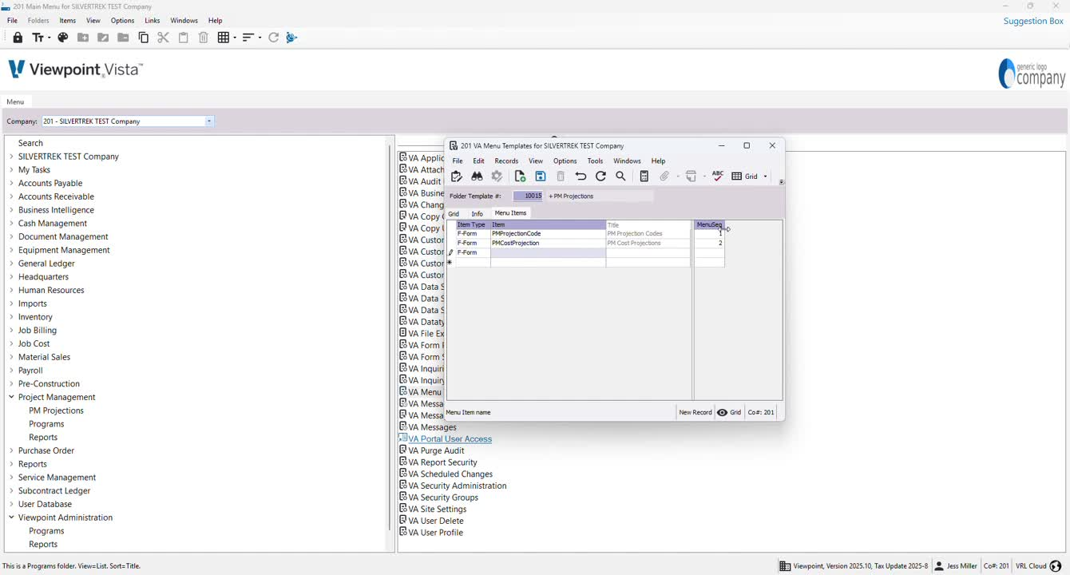Click the scissors cut icon
The width and height of the screenshot is (1070, 575).
(163, 38)
